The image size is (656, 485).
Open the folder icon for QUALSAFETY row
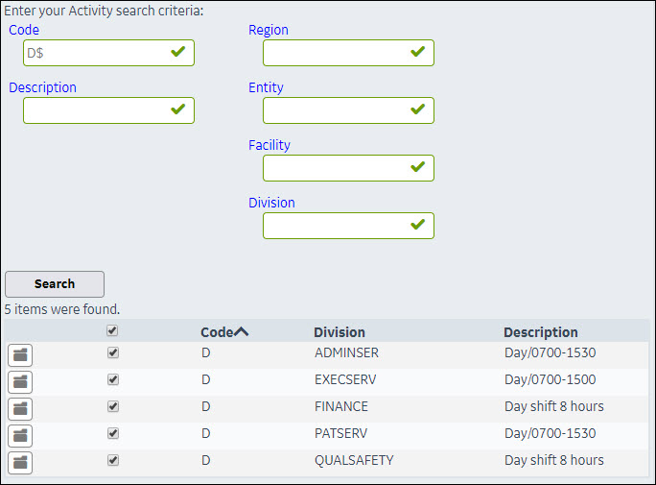(20, 462)
